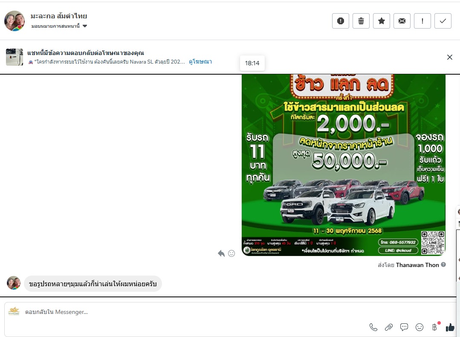The width and height of the screenshot is (460, 337).
Task: Open baht payment request icon
Action: 435,327
